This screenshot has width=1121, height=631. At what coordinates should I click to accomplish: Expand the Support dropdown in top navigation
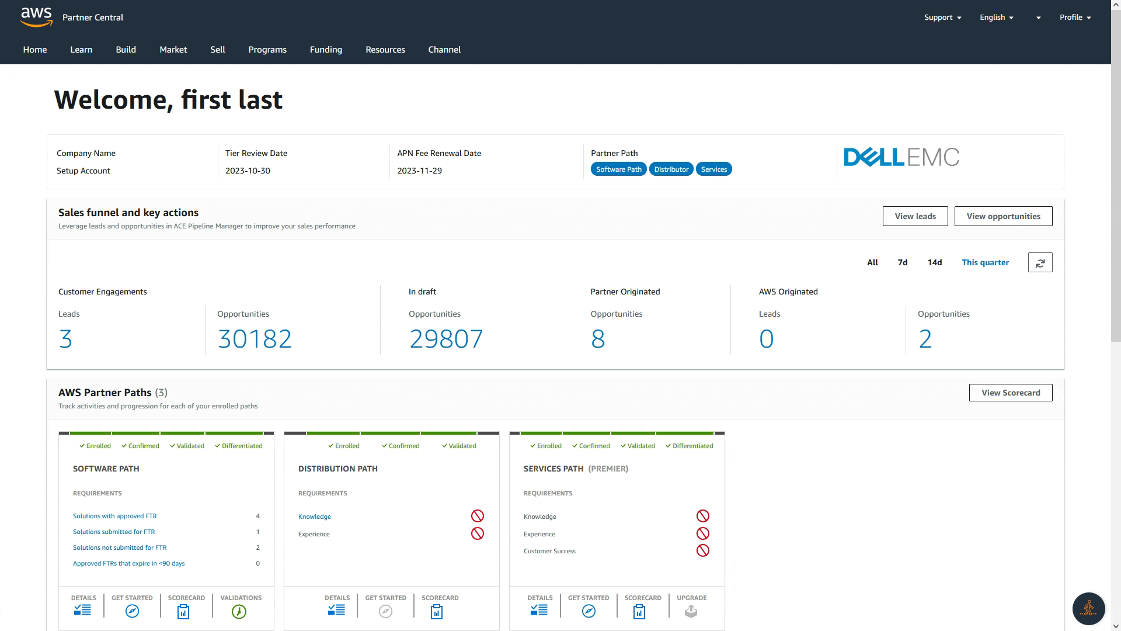[943, 17]
